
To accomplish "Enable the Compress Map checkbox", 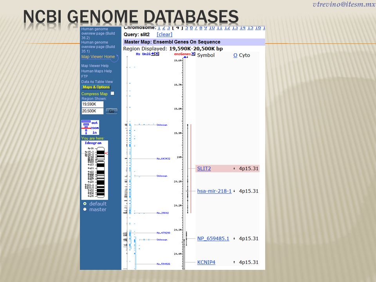I will (112, 93).
